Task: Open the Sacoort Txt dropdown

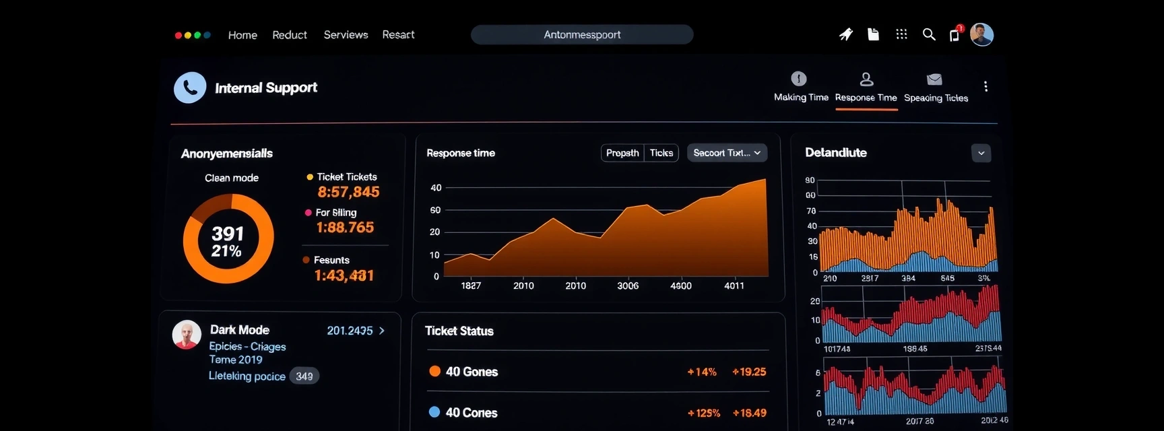Action: pos(726,153)
